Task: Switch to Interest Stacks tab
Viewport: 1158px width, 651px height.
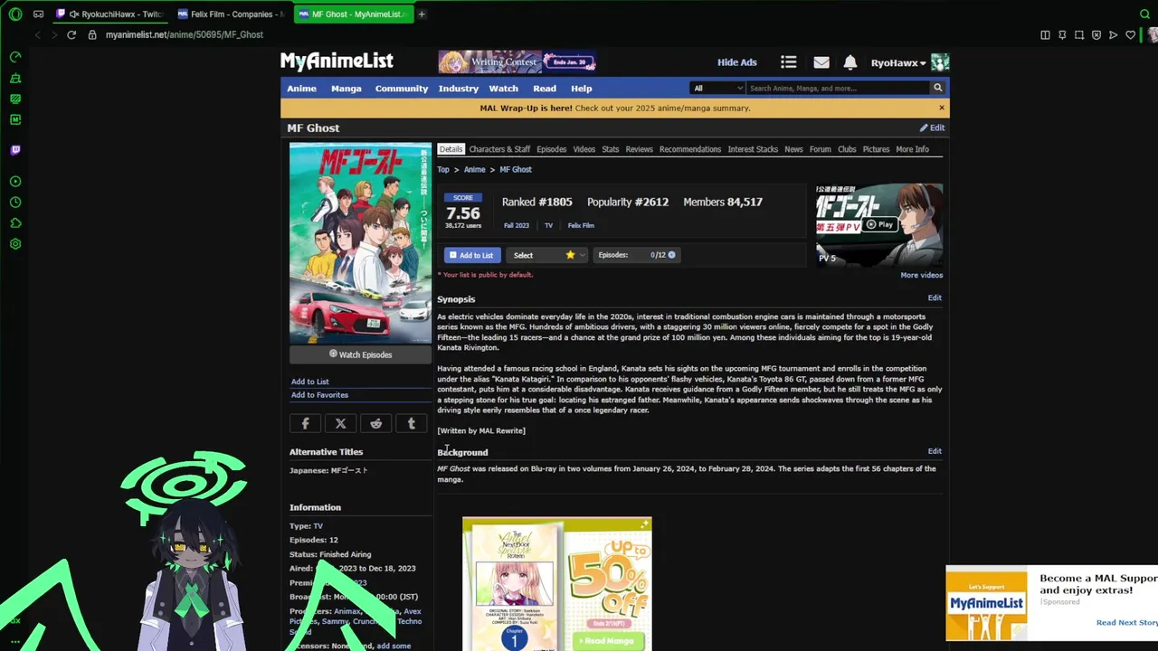Action: point(753,149)
